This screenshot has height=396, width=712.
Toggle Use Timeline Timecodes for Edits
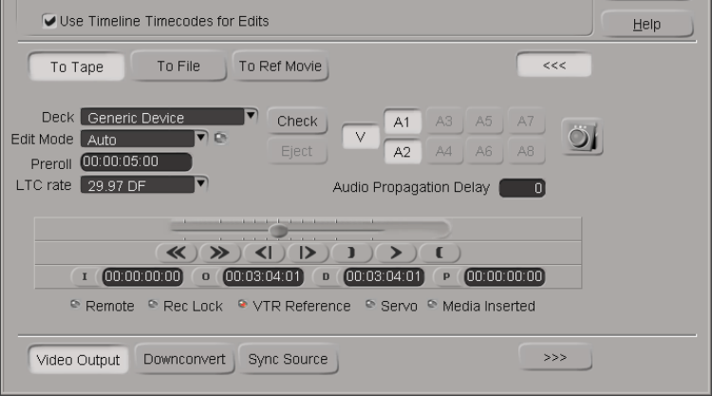(50, 21)
